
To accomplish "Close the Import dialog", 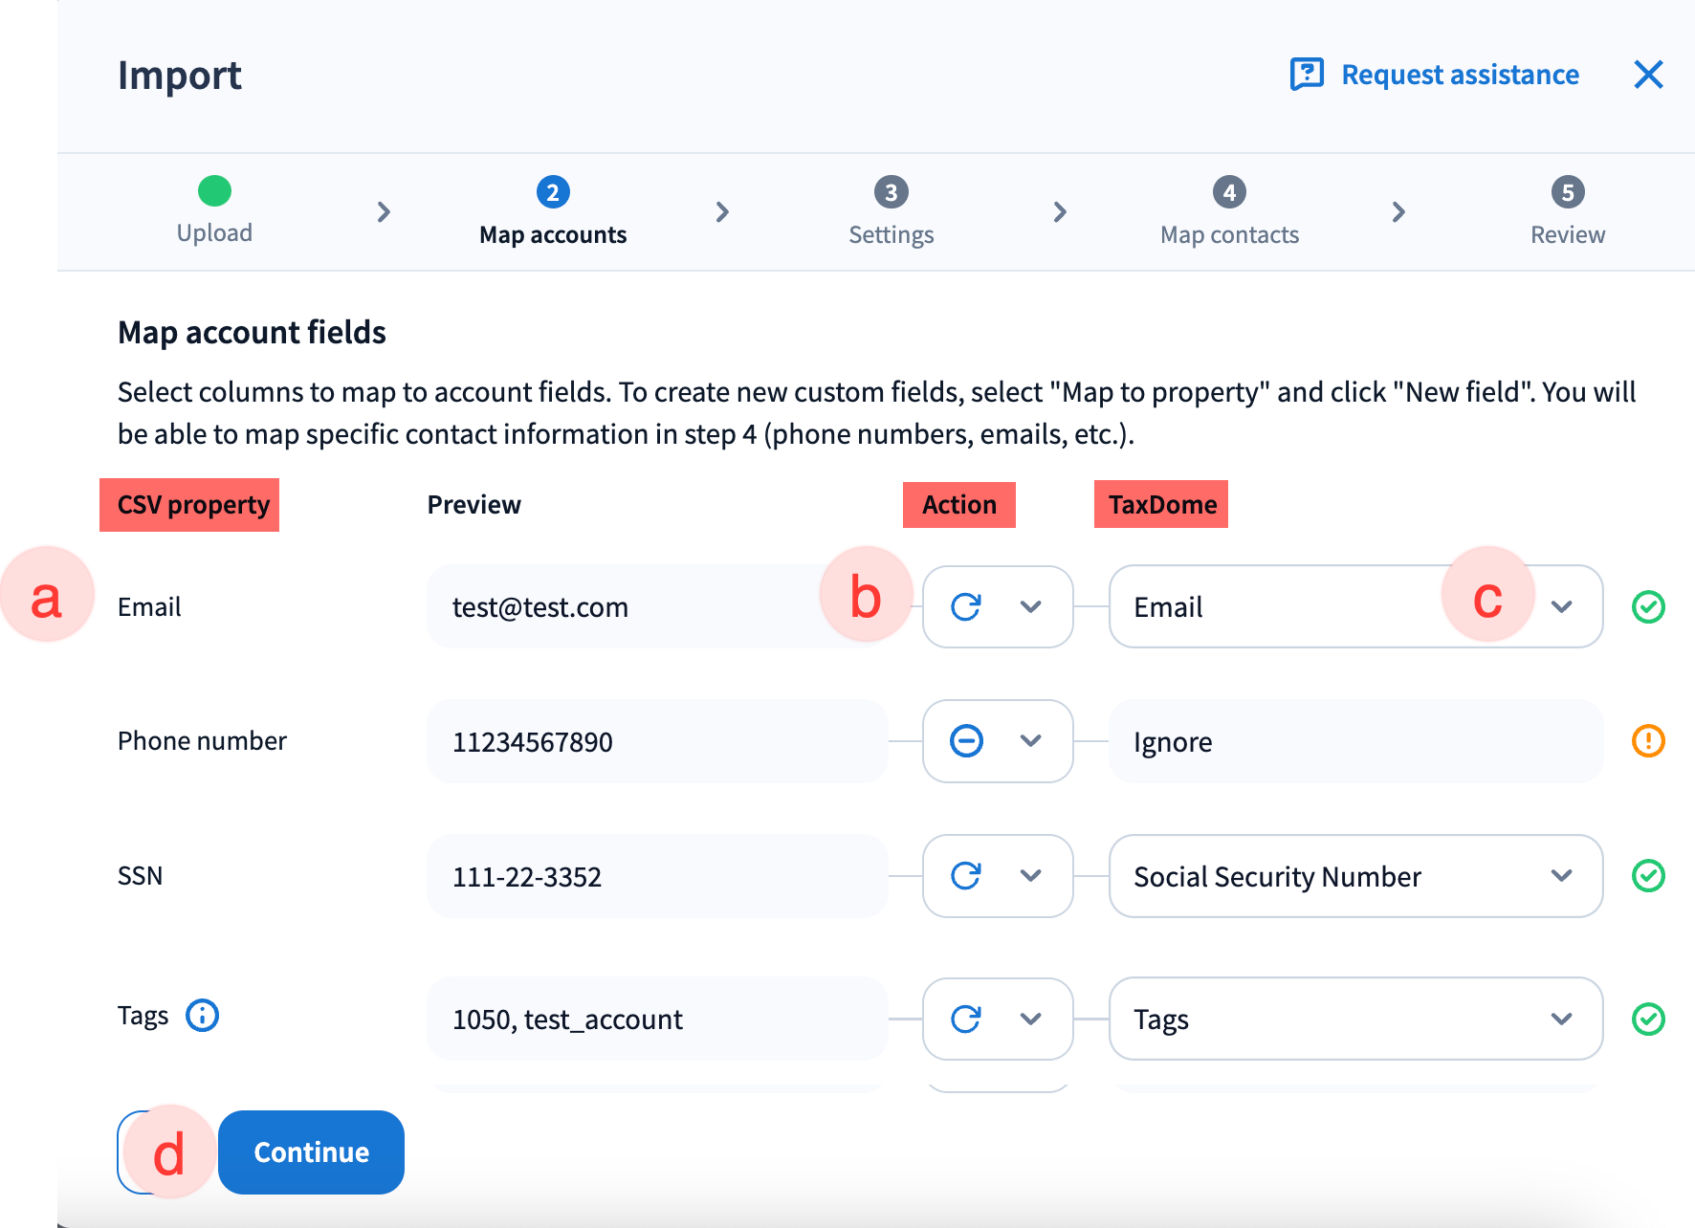I will tap(1647, 75).
